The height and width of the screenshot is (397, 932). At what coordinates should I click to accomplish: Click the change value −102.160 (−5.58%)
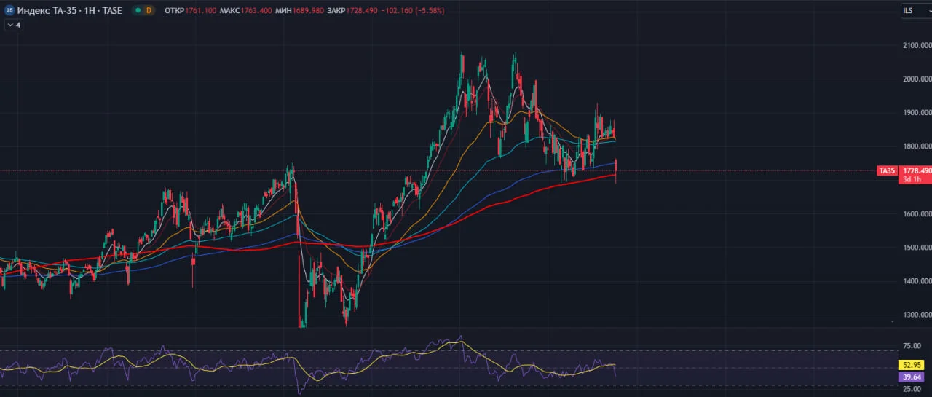click(414, 11)
